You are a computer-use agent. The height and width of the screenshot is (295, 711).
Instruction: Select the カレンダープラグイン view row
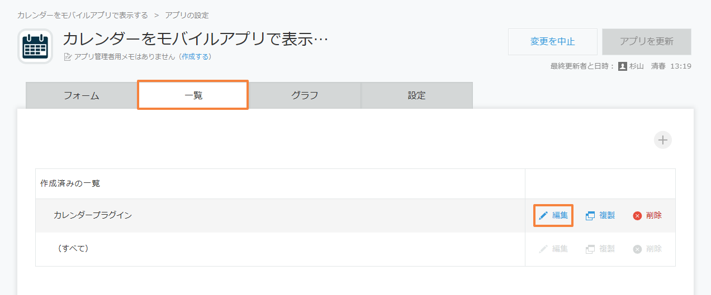point(280,215)
